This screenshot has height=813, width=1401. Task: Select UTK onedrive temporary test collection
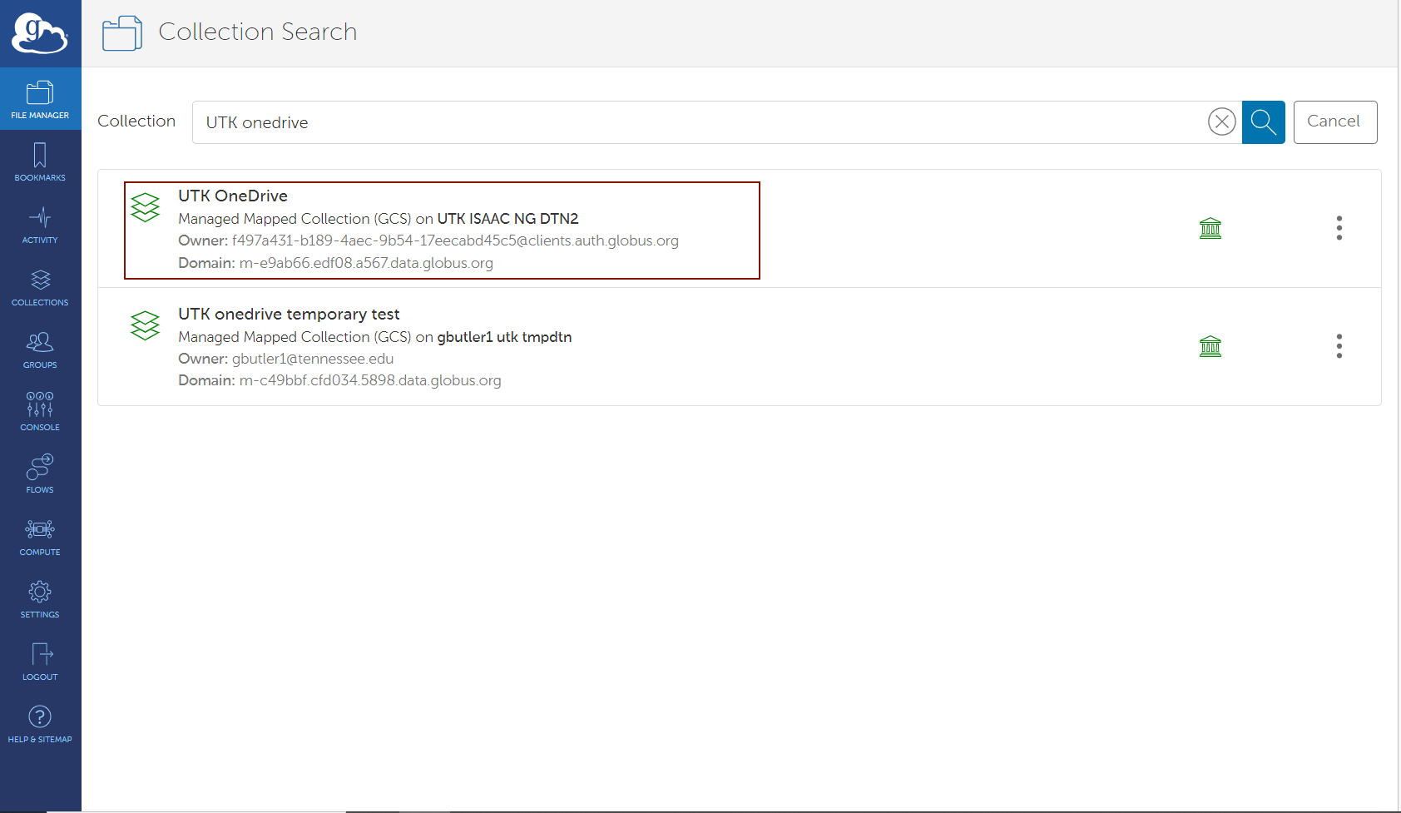tap(289, 315)
